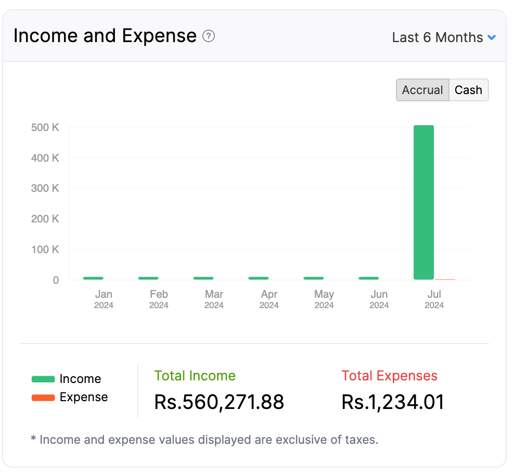Switch accounting basis to Cash
Image resolution: width=515 pixels, height=476 pixels.
tap(468, 90)
